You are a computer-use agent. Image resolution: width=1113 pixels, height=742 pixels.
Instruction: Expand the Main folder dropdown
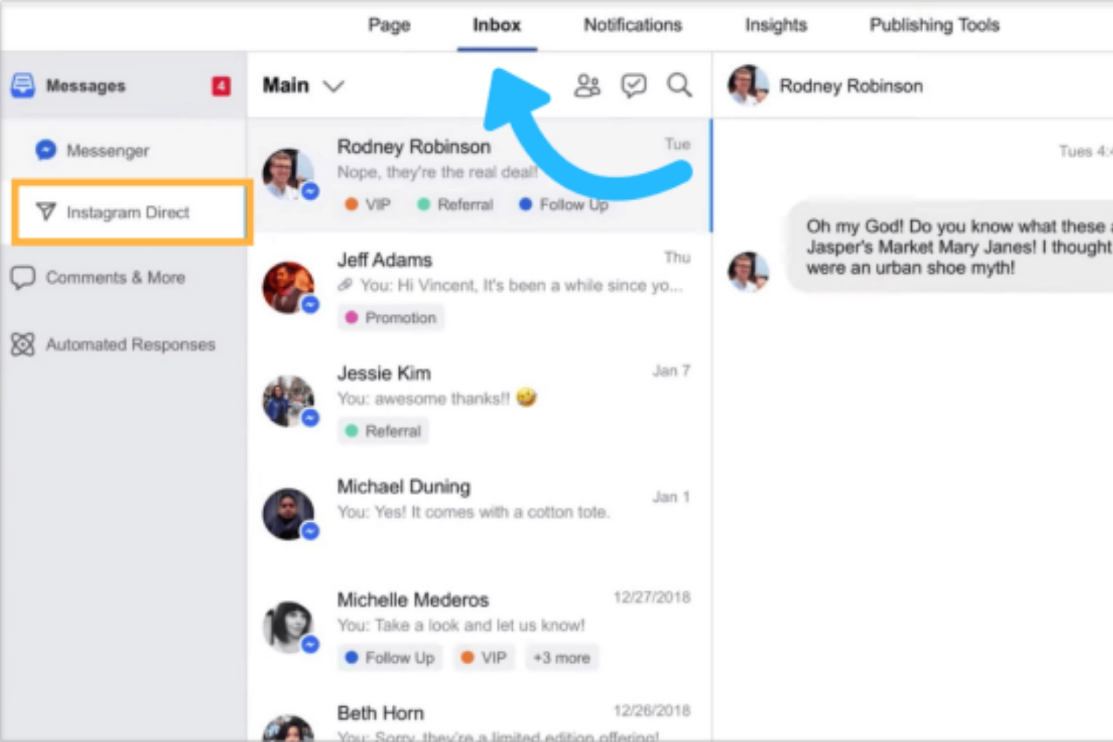point(303,86)
